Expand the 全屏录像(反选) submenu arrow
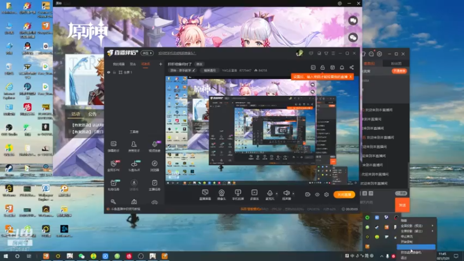 [x=432, y=226]
